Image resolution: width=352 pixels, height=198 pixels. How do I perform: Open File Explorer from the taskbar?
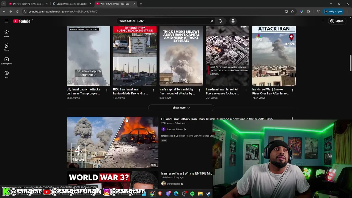(x=200, y=194)
